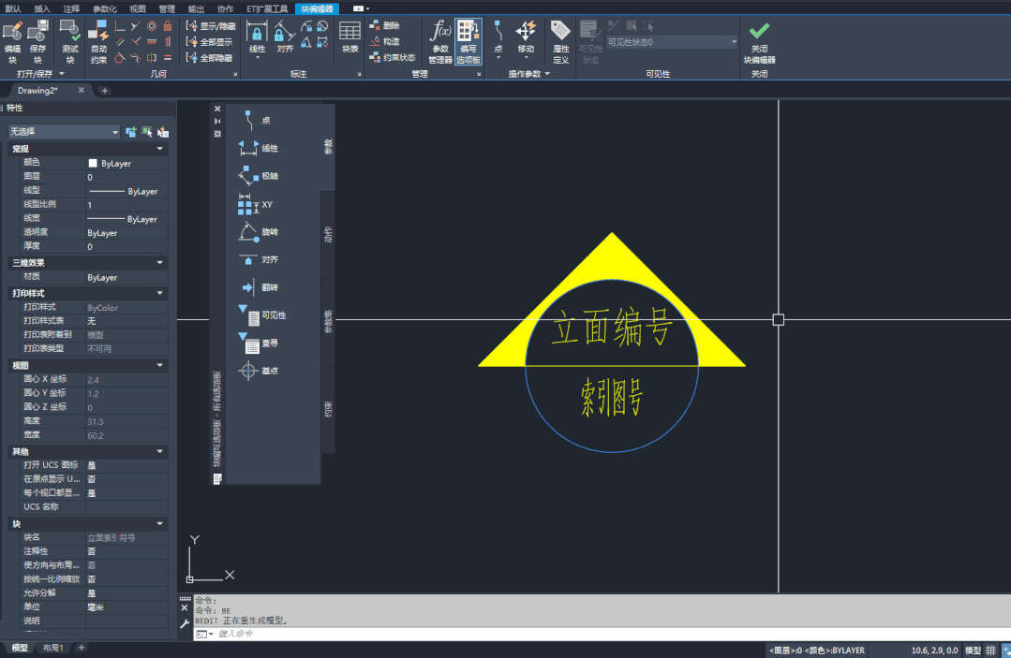Select the 基点 parameter in palette
Viewport: 1011px width, 658px height.
point(259,371)
